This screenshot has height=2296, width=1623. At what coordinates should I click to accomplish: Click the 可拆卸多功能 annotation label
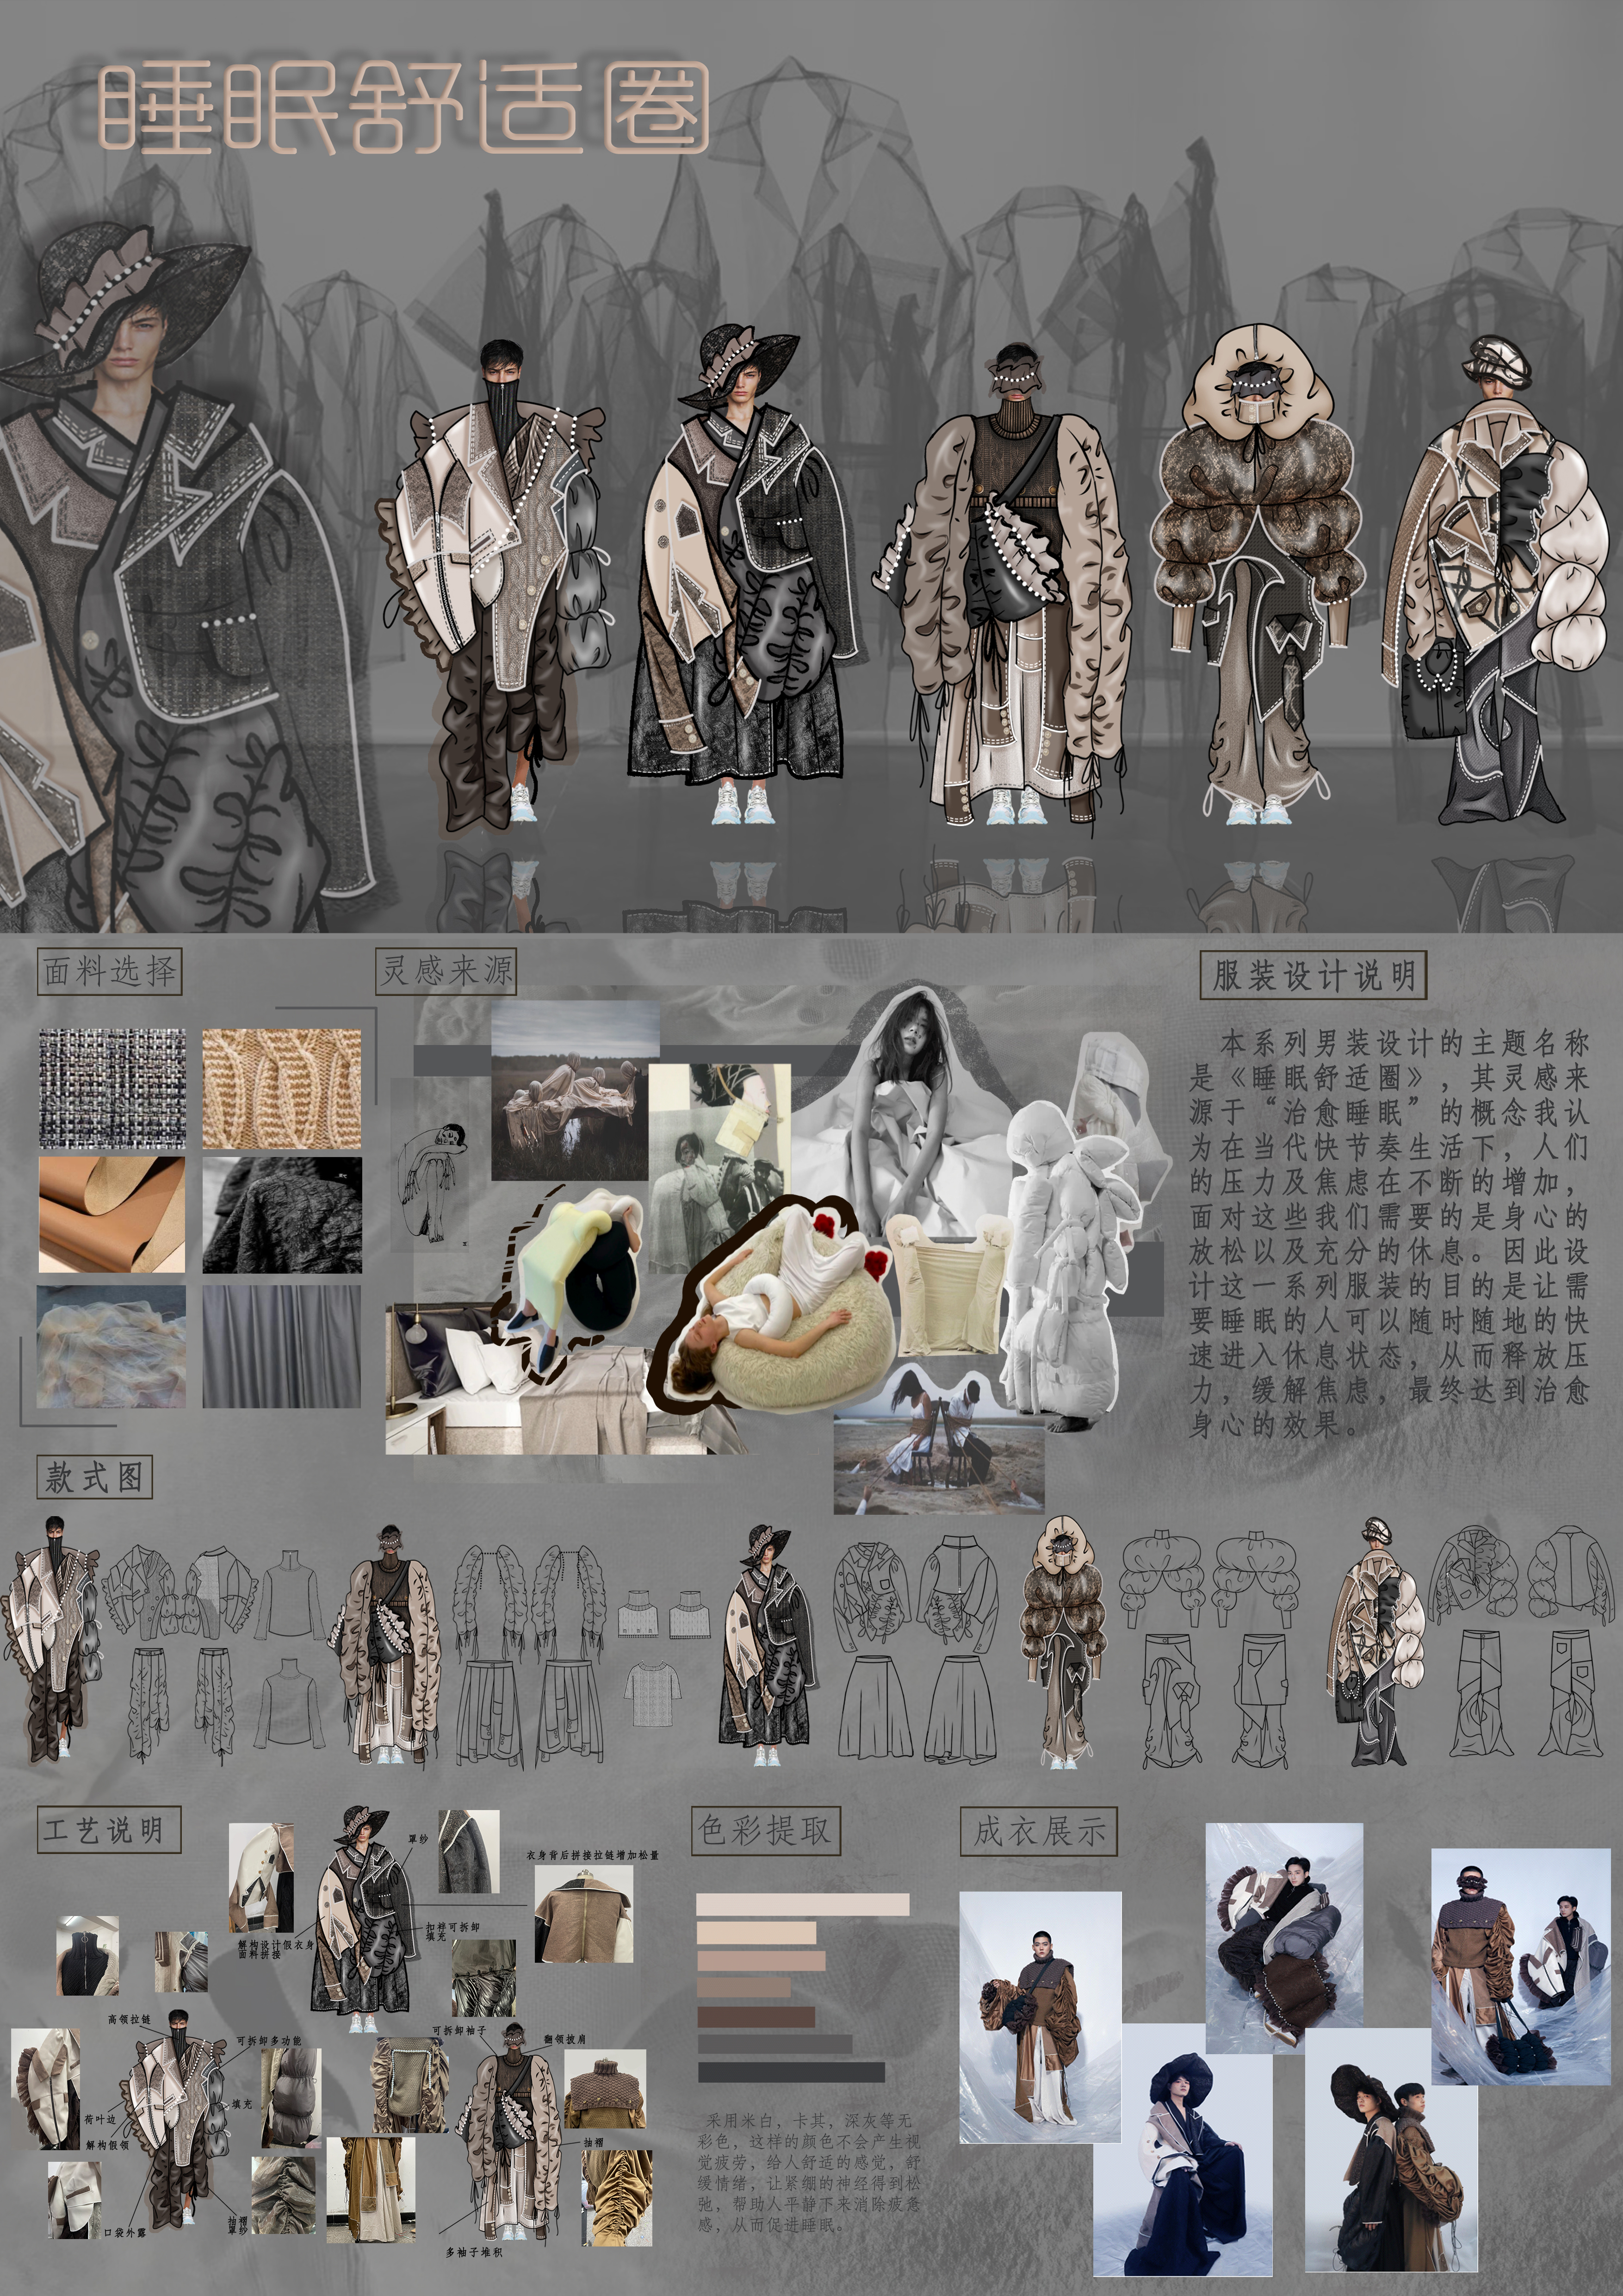pyautogui.click(x=268, y=2042)
